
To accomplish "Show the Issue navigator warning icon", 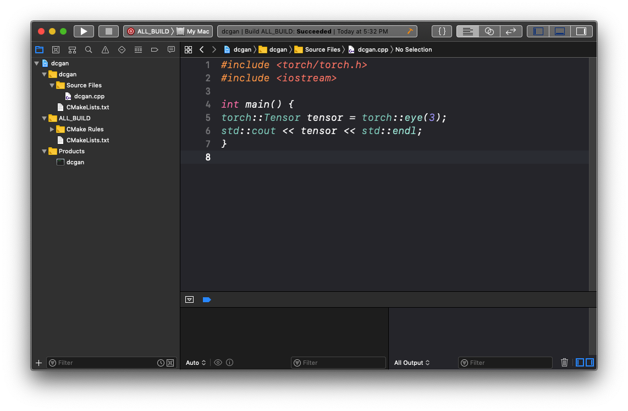I will (105, 49).
